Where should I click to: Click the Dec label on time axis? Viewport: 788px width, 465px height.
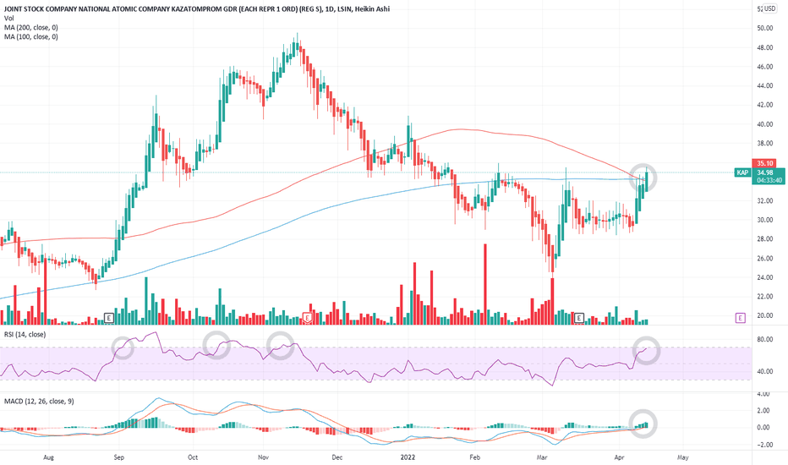pyautogui.click(x=337, y=457)
